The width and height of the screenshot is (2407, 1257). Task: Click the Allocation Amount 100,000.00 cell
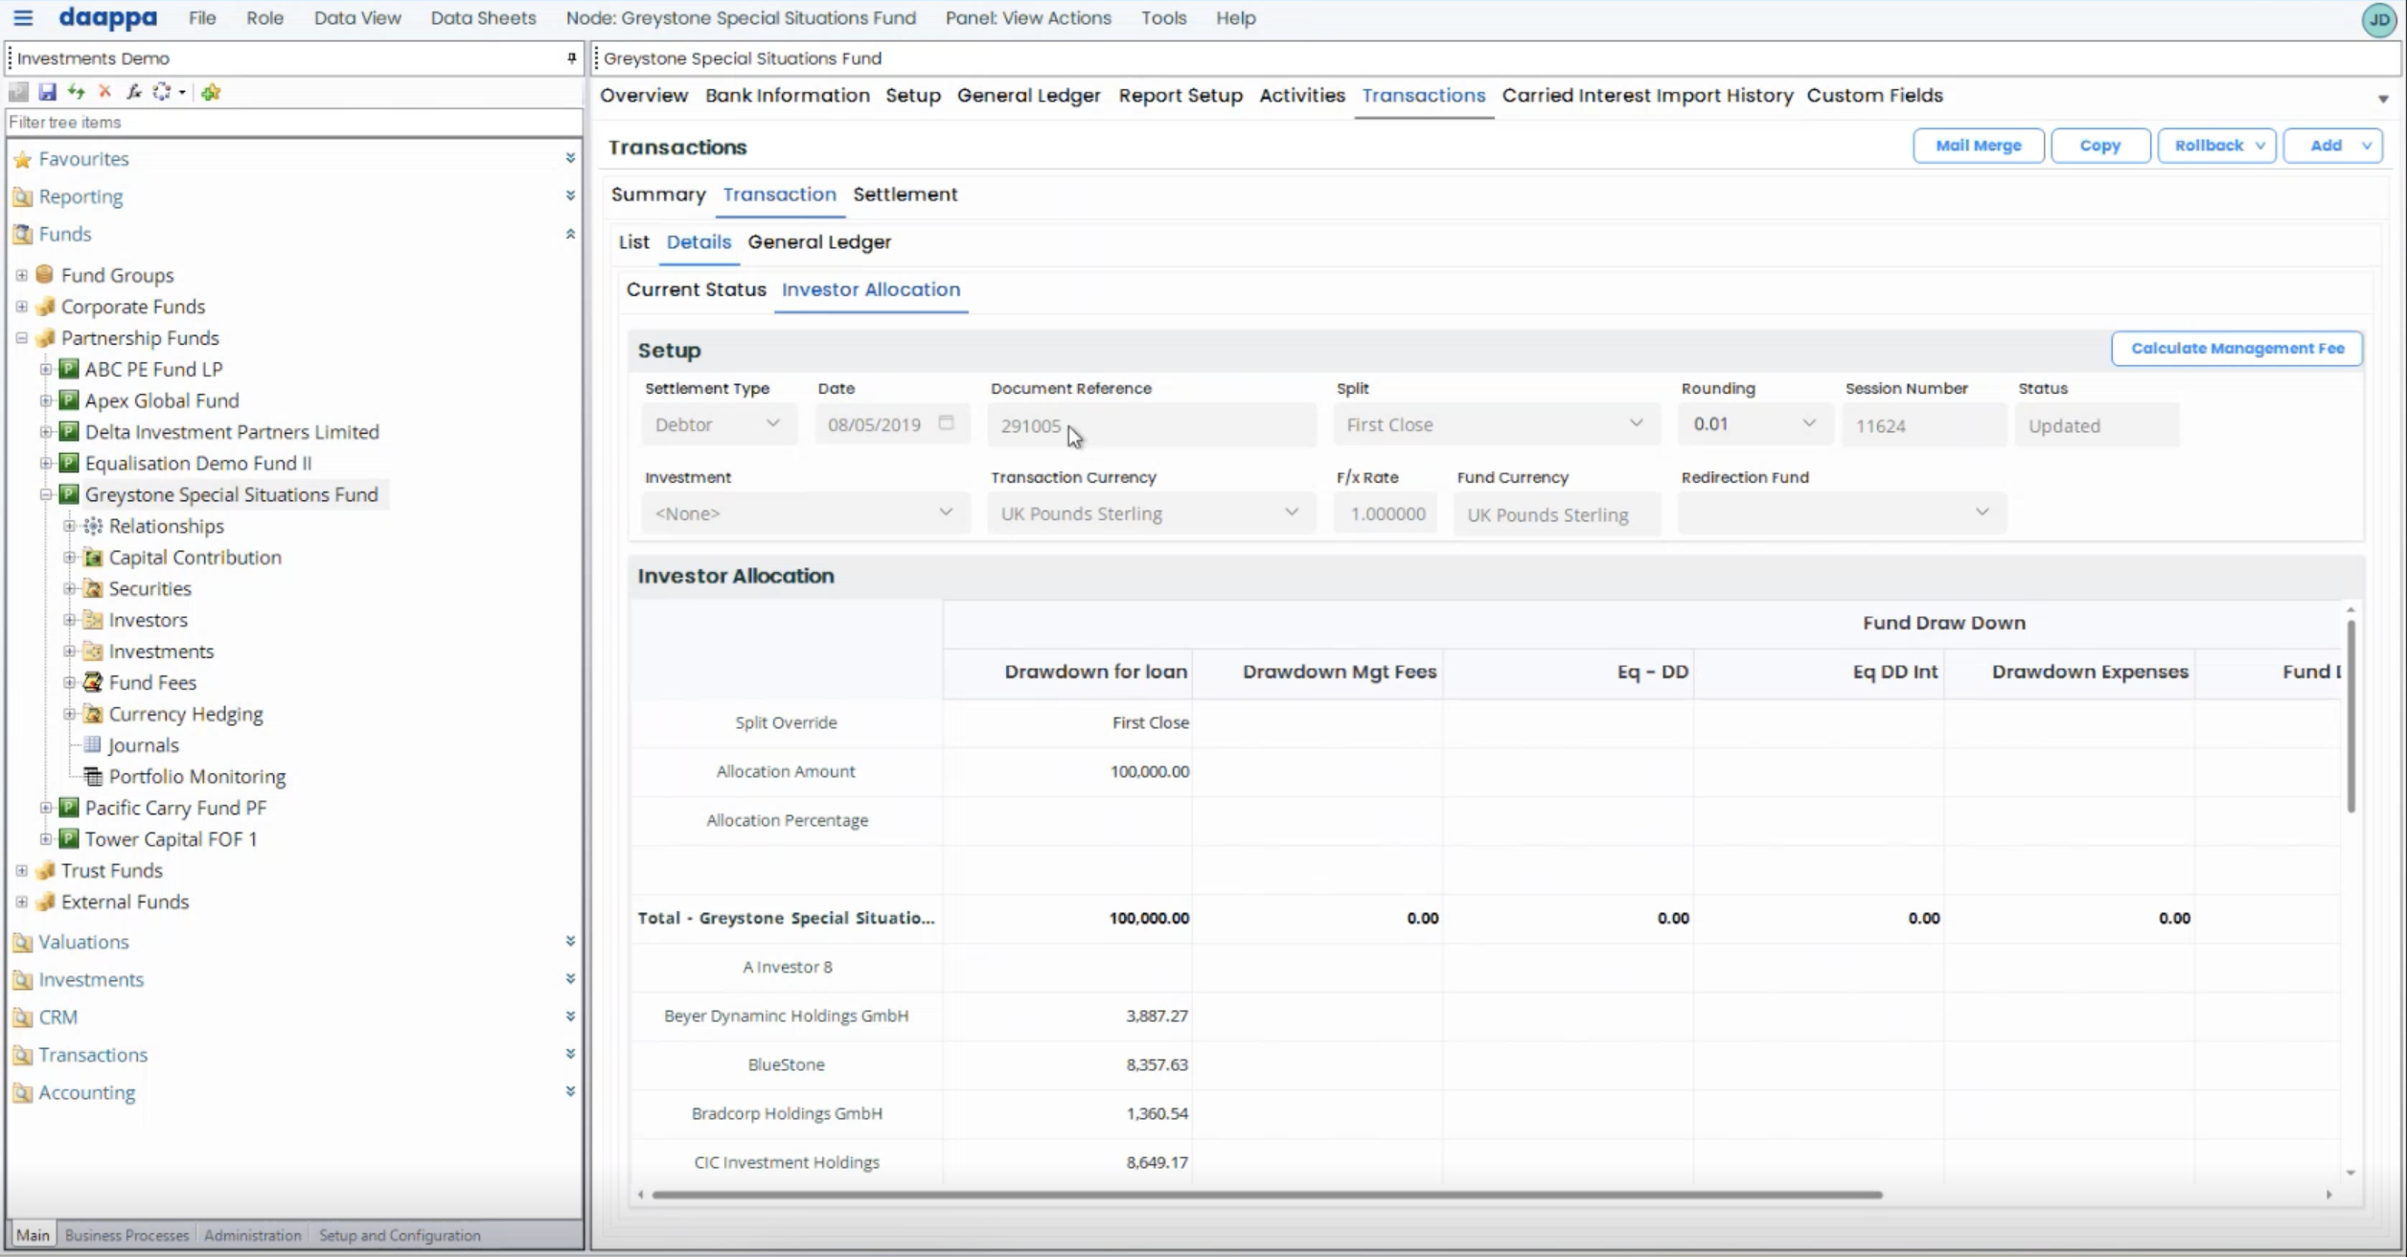point(1067,771)
